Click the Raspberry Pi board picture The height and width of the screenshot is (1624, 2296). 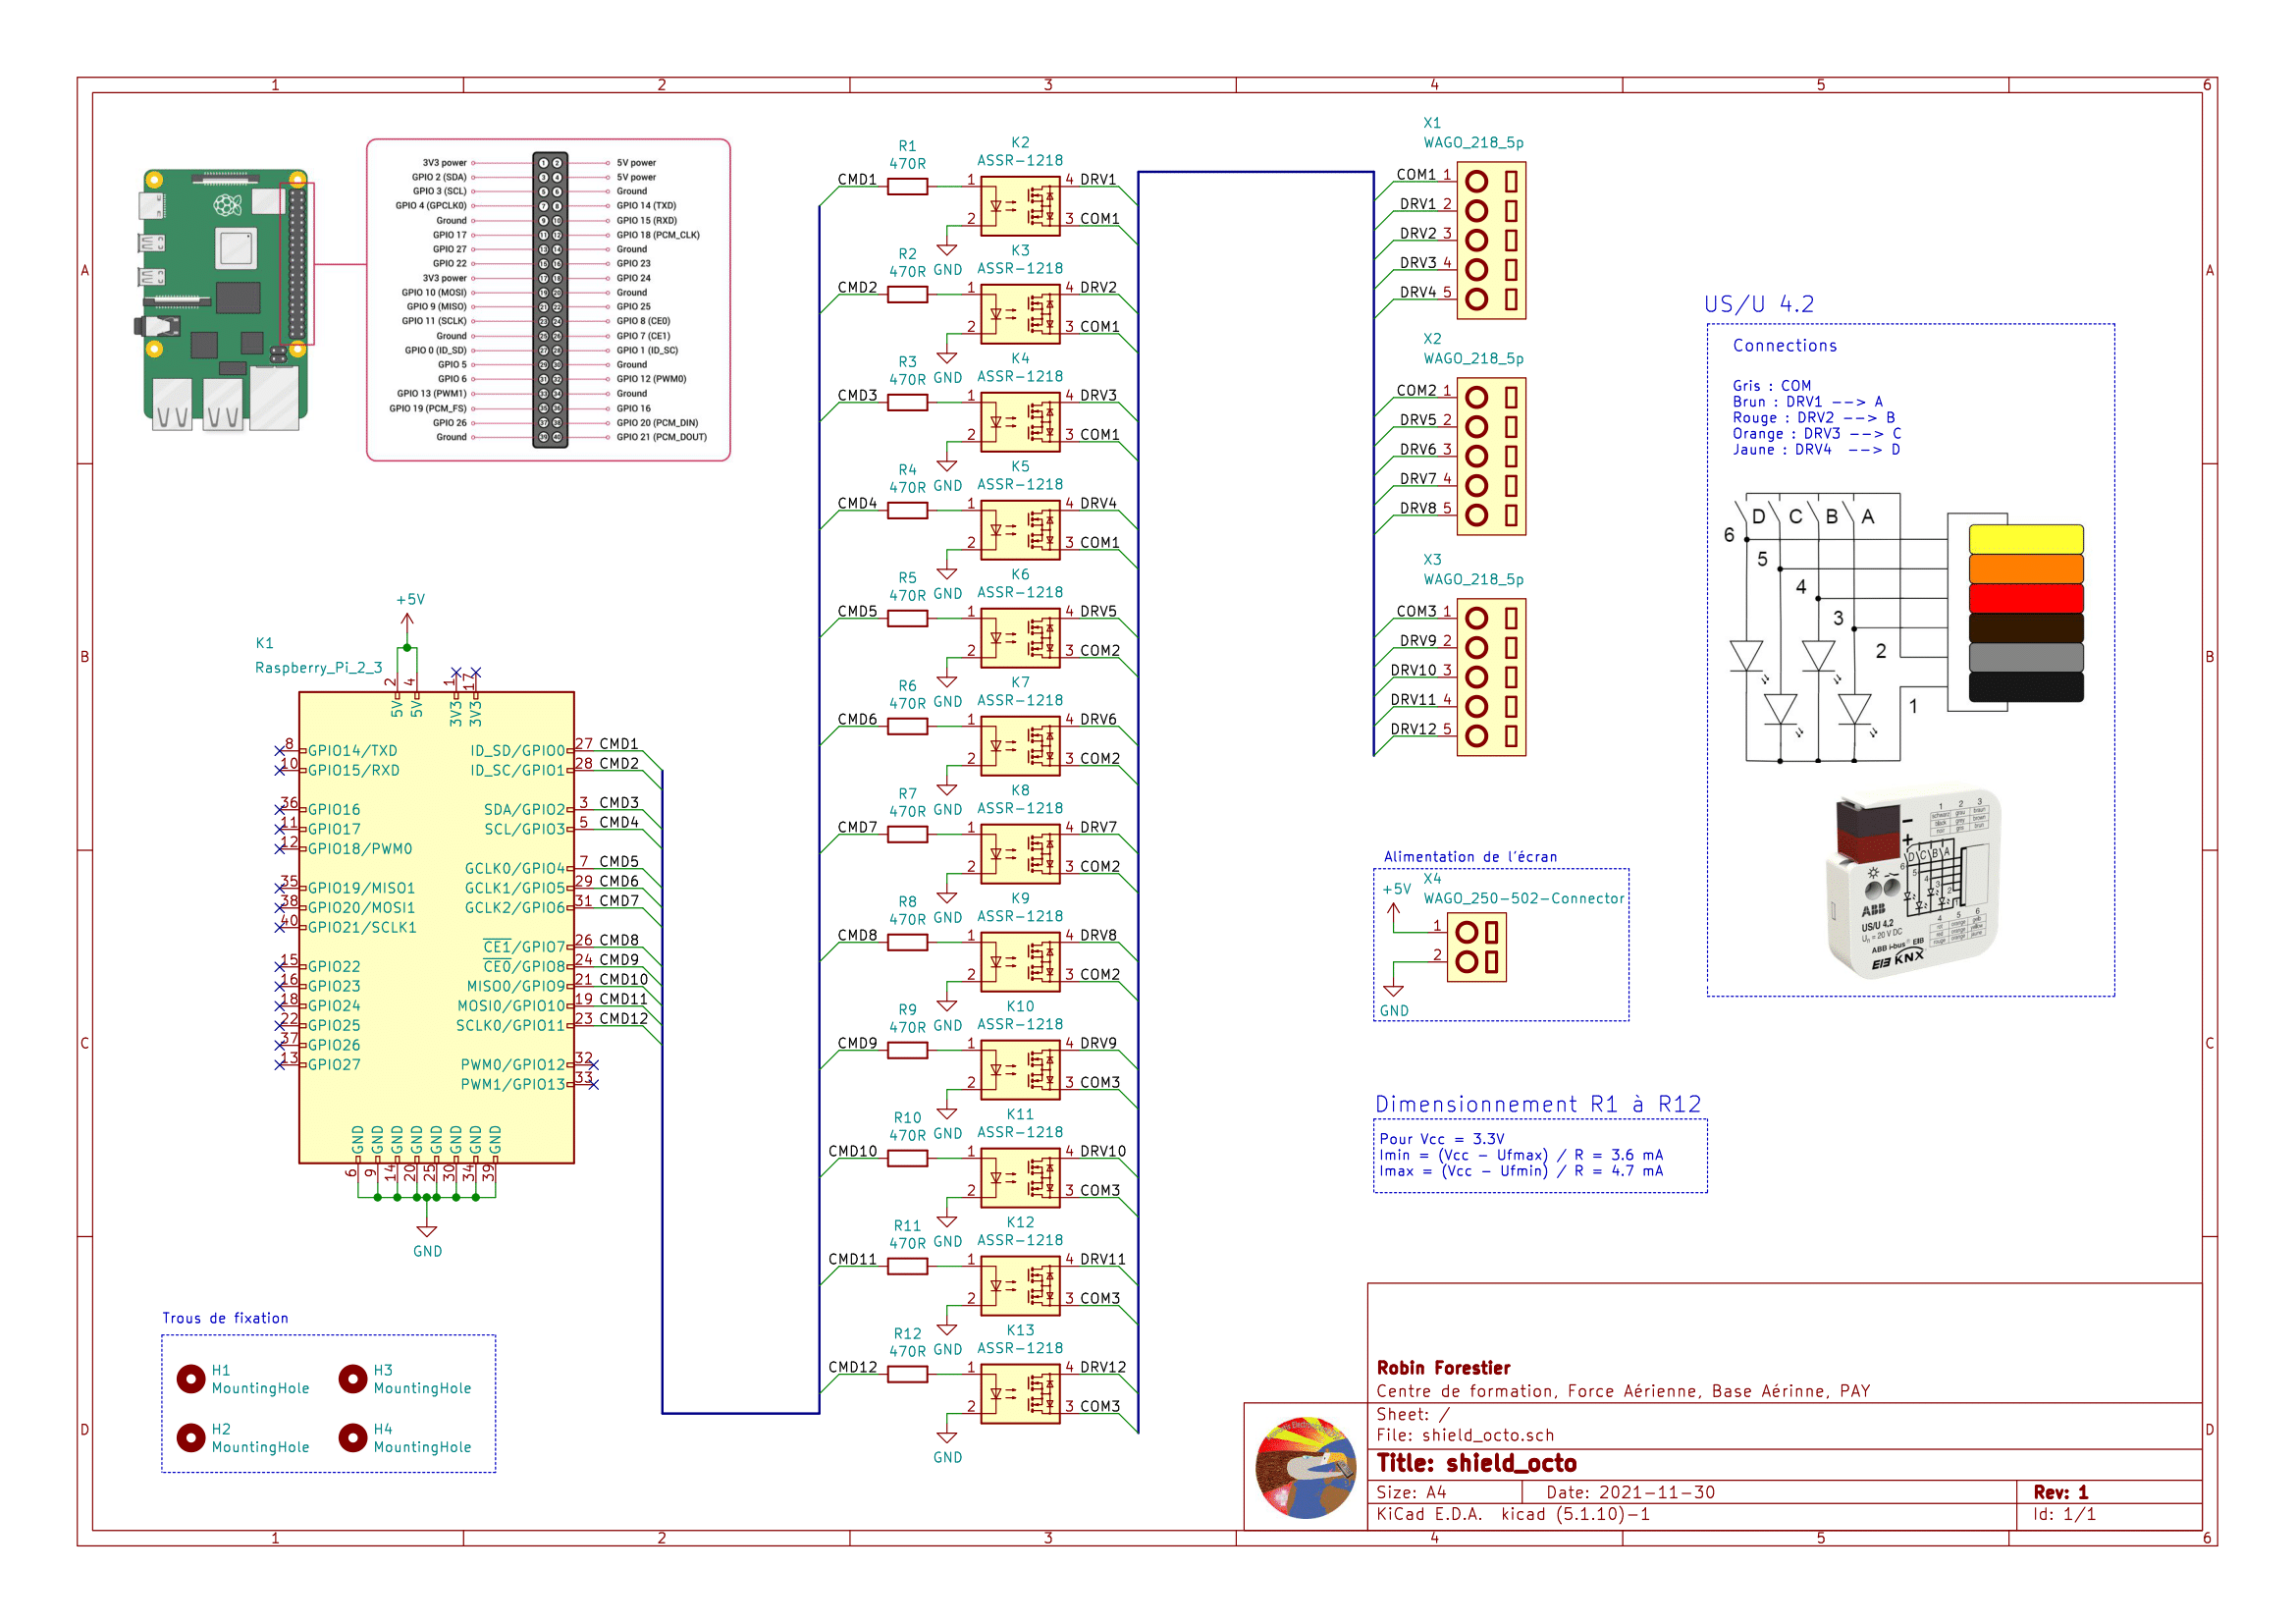tap(226, 300)
